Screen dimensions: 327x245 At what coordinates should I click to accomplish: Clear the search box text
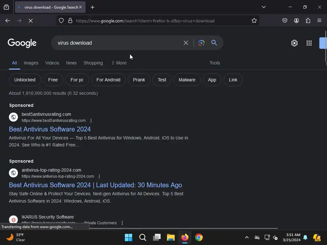pos(186,43)
